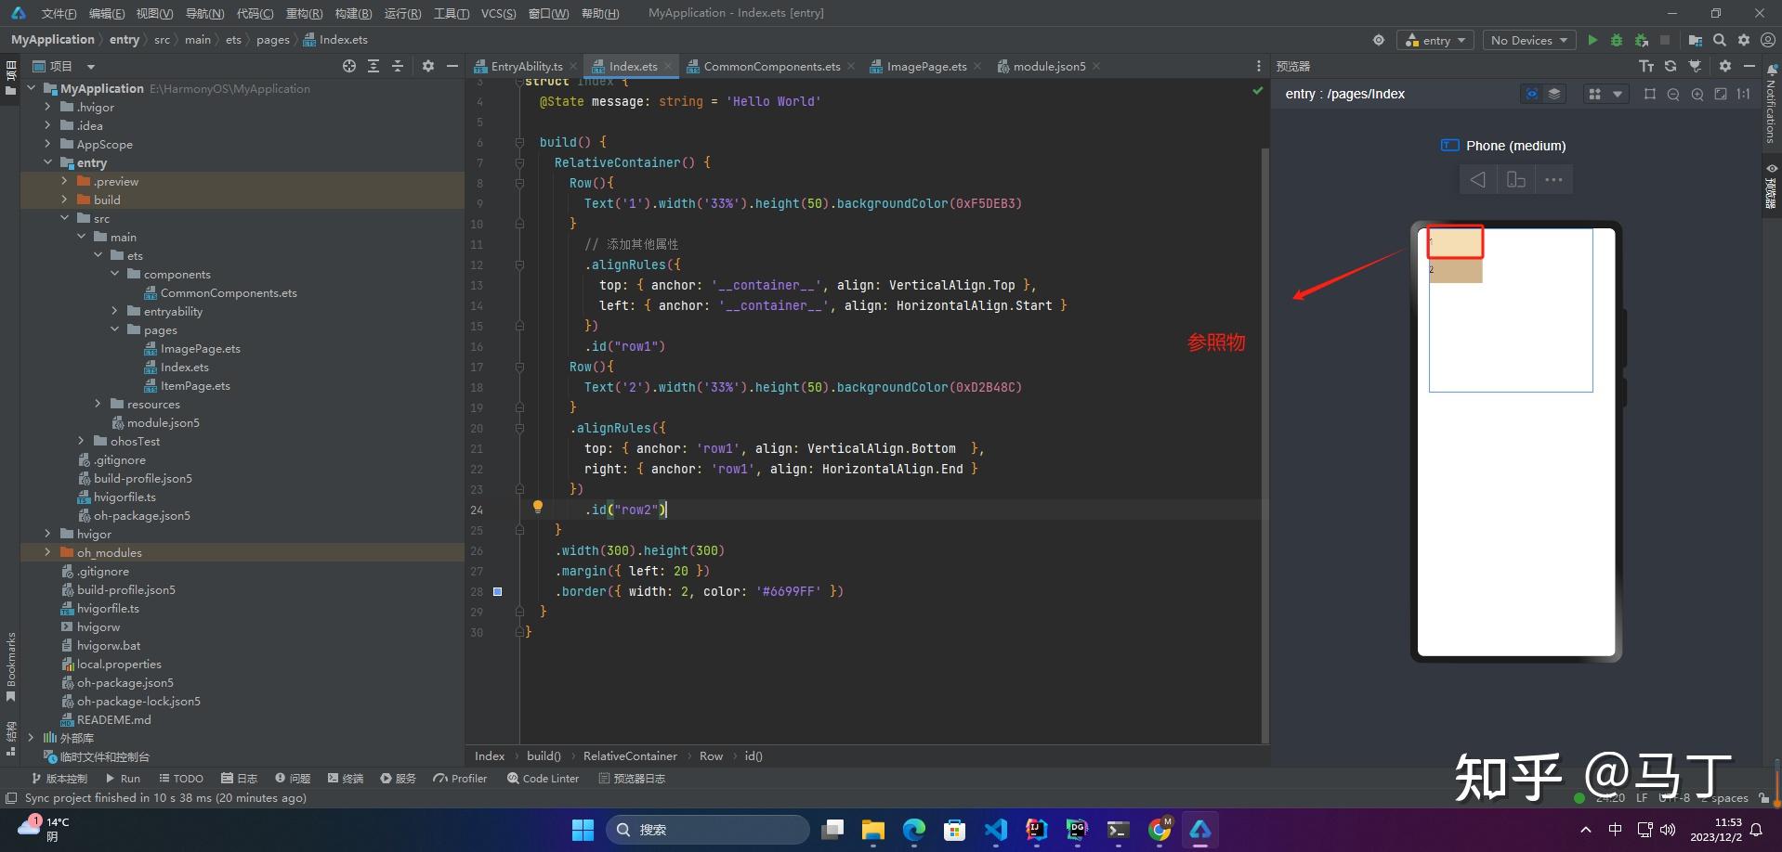Toggle the component layers view button
This screenshot has height=852, width=1782.
[x=1554, y=94]
